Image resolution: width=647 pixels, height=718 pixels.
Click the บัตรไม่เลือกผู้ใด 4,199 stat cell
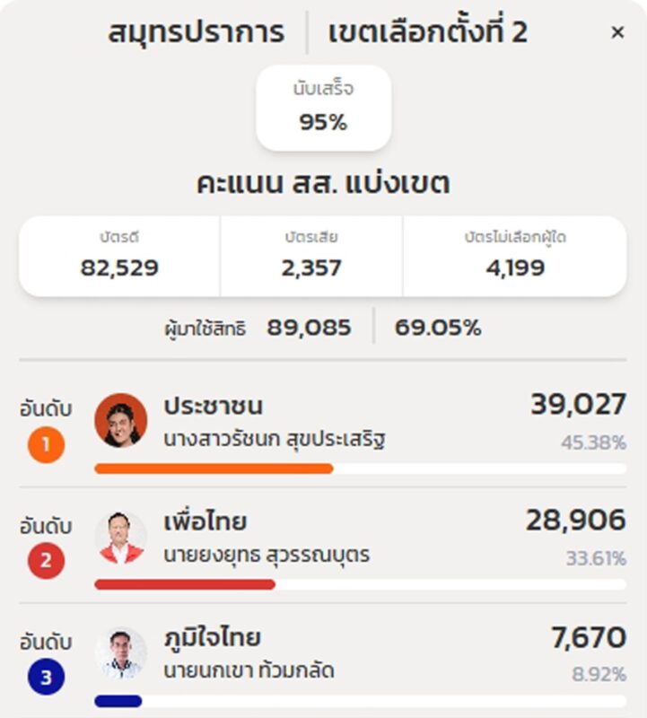(x=514, y=256)
